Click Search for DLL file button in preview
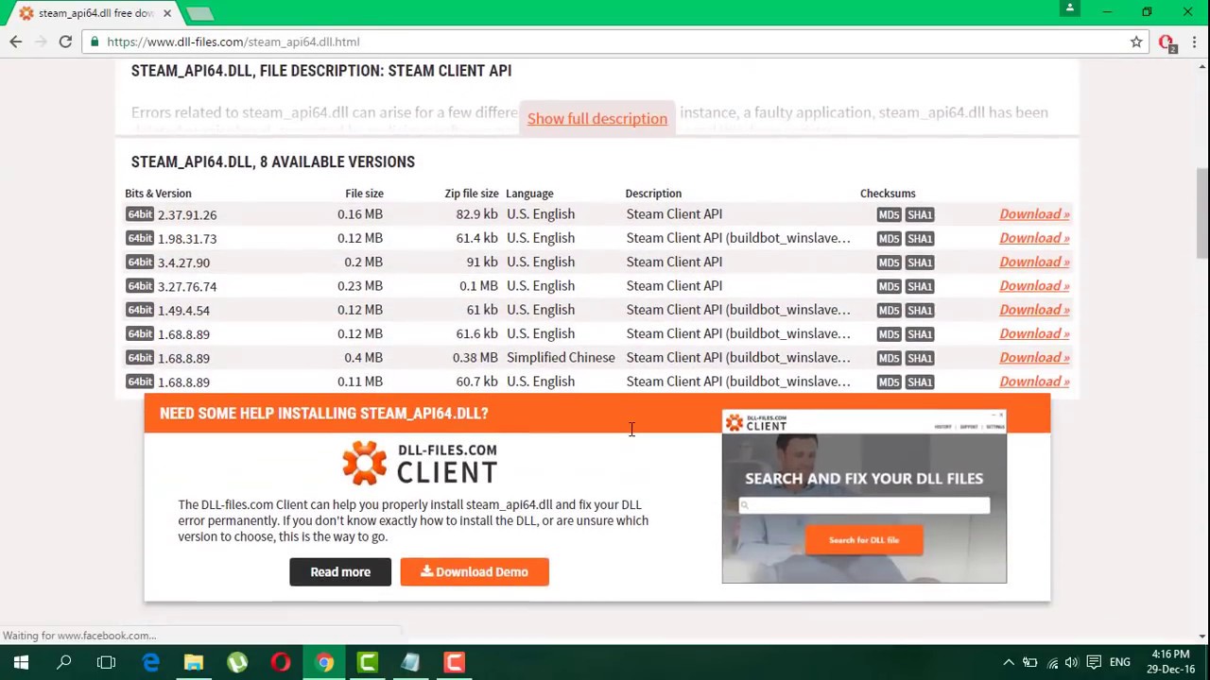This screenshot has height=680, width=1210. (864, 540)
